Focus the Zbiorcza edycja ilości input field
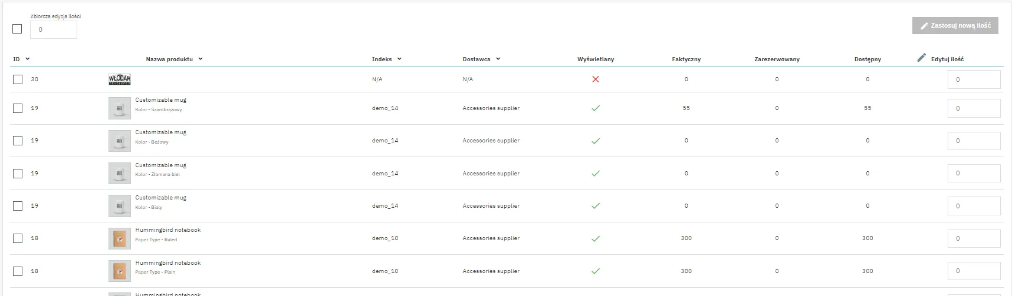1012x296 pixels. (54, 29)
